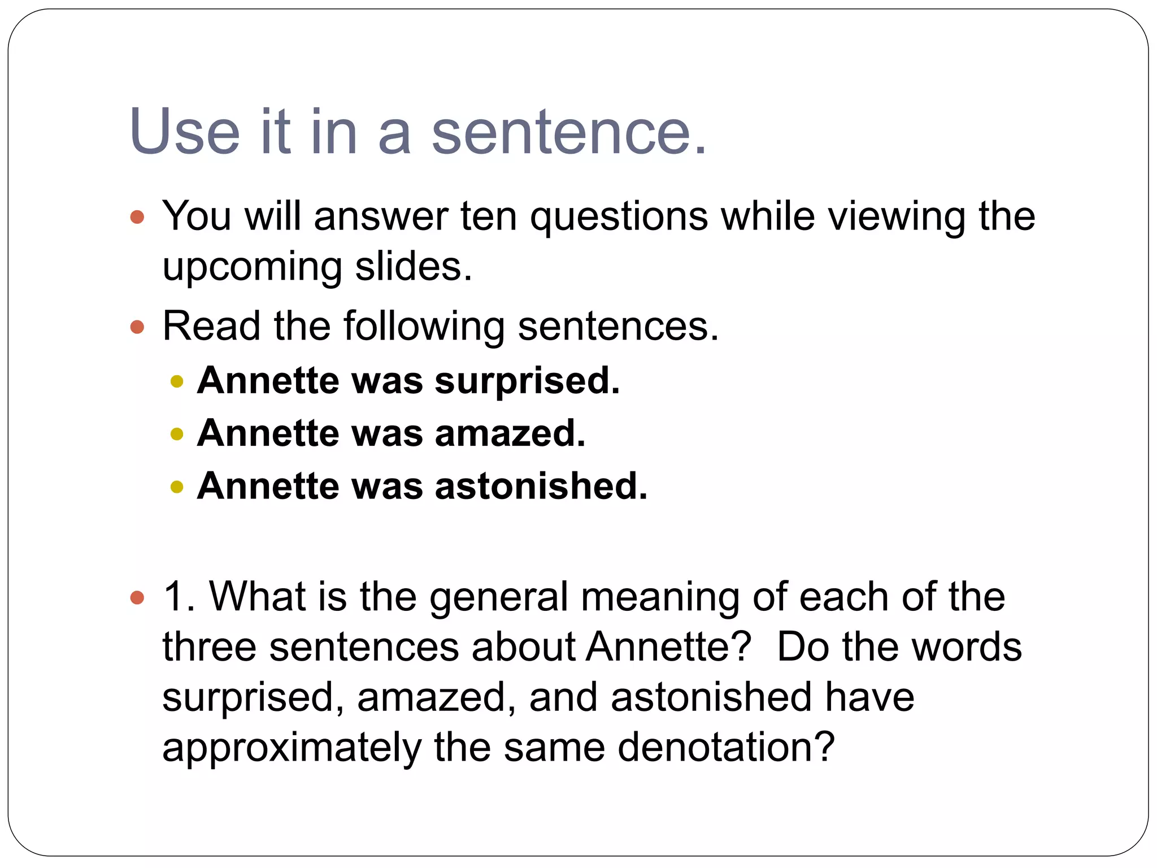Image resolution: width=1157 pixels, height=868 pixels.
Task: Click the phrase 'upcoming slides.'
Action: pos(317,267)
